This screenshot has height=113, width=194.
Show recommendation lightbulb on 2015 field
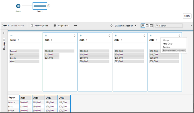[75, 36]
